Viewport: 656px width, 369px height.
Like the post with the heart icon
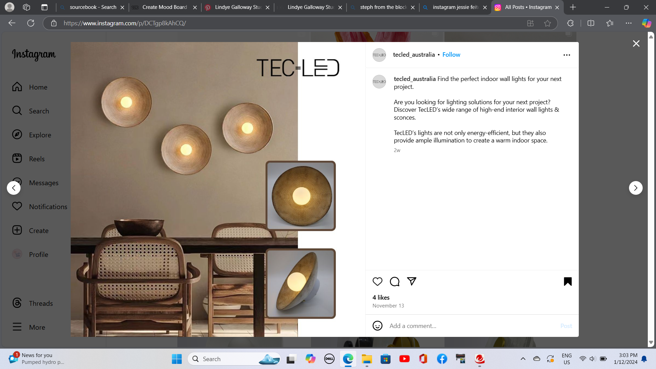pos(377,282)
